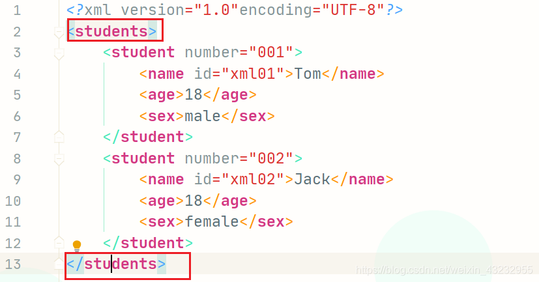Click the csdn blog watermark URL
Viewport: 539px width, 282px height.
click(444, 270)
